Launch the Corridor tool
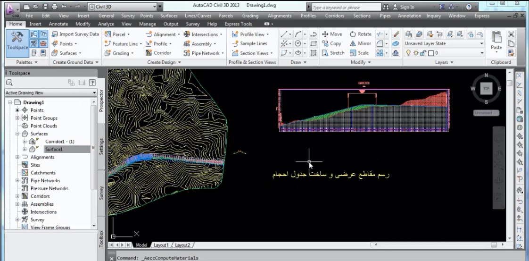 pos(158,53)
